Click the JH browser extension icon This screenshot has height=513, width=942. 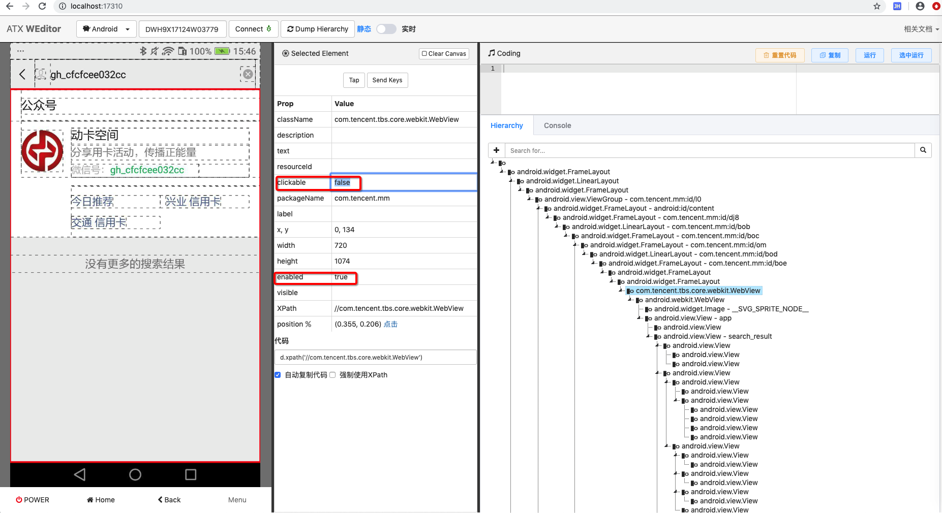[897, 6]
